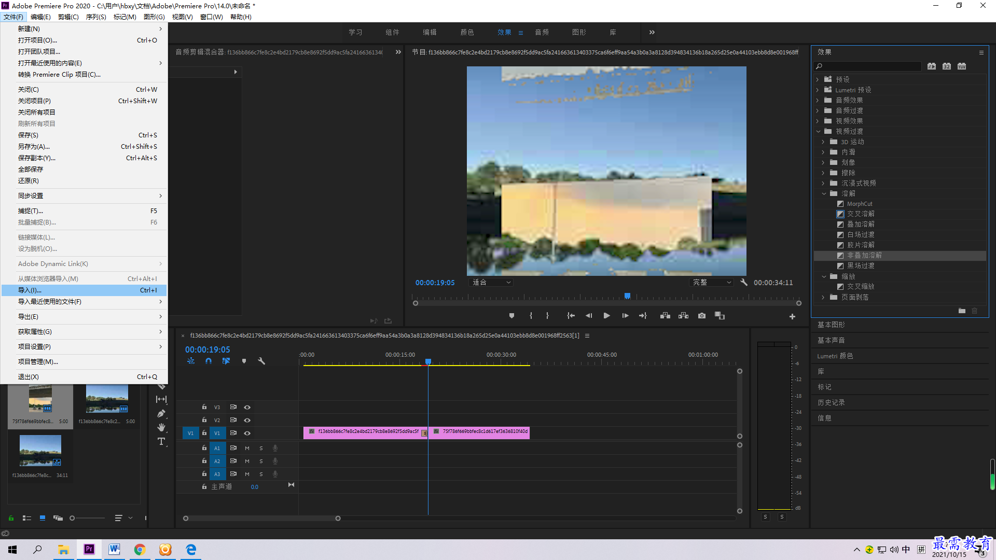Add a marker in the timeline
Screen dimensions: 996x560
(244, 361)
